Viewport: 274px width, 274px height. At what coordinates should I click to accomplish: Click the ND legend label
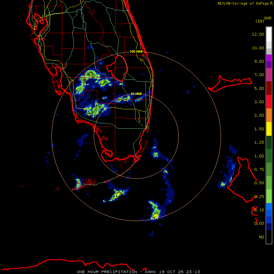[x=262, y=237]
